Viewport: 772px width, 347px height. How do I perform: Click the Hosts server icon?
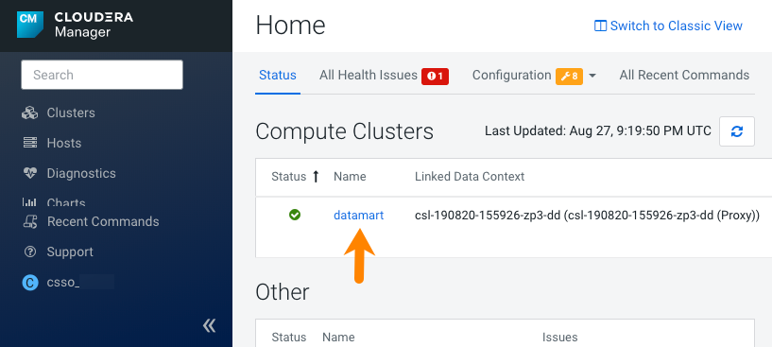[x=29, y=143]
